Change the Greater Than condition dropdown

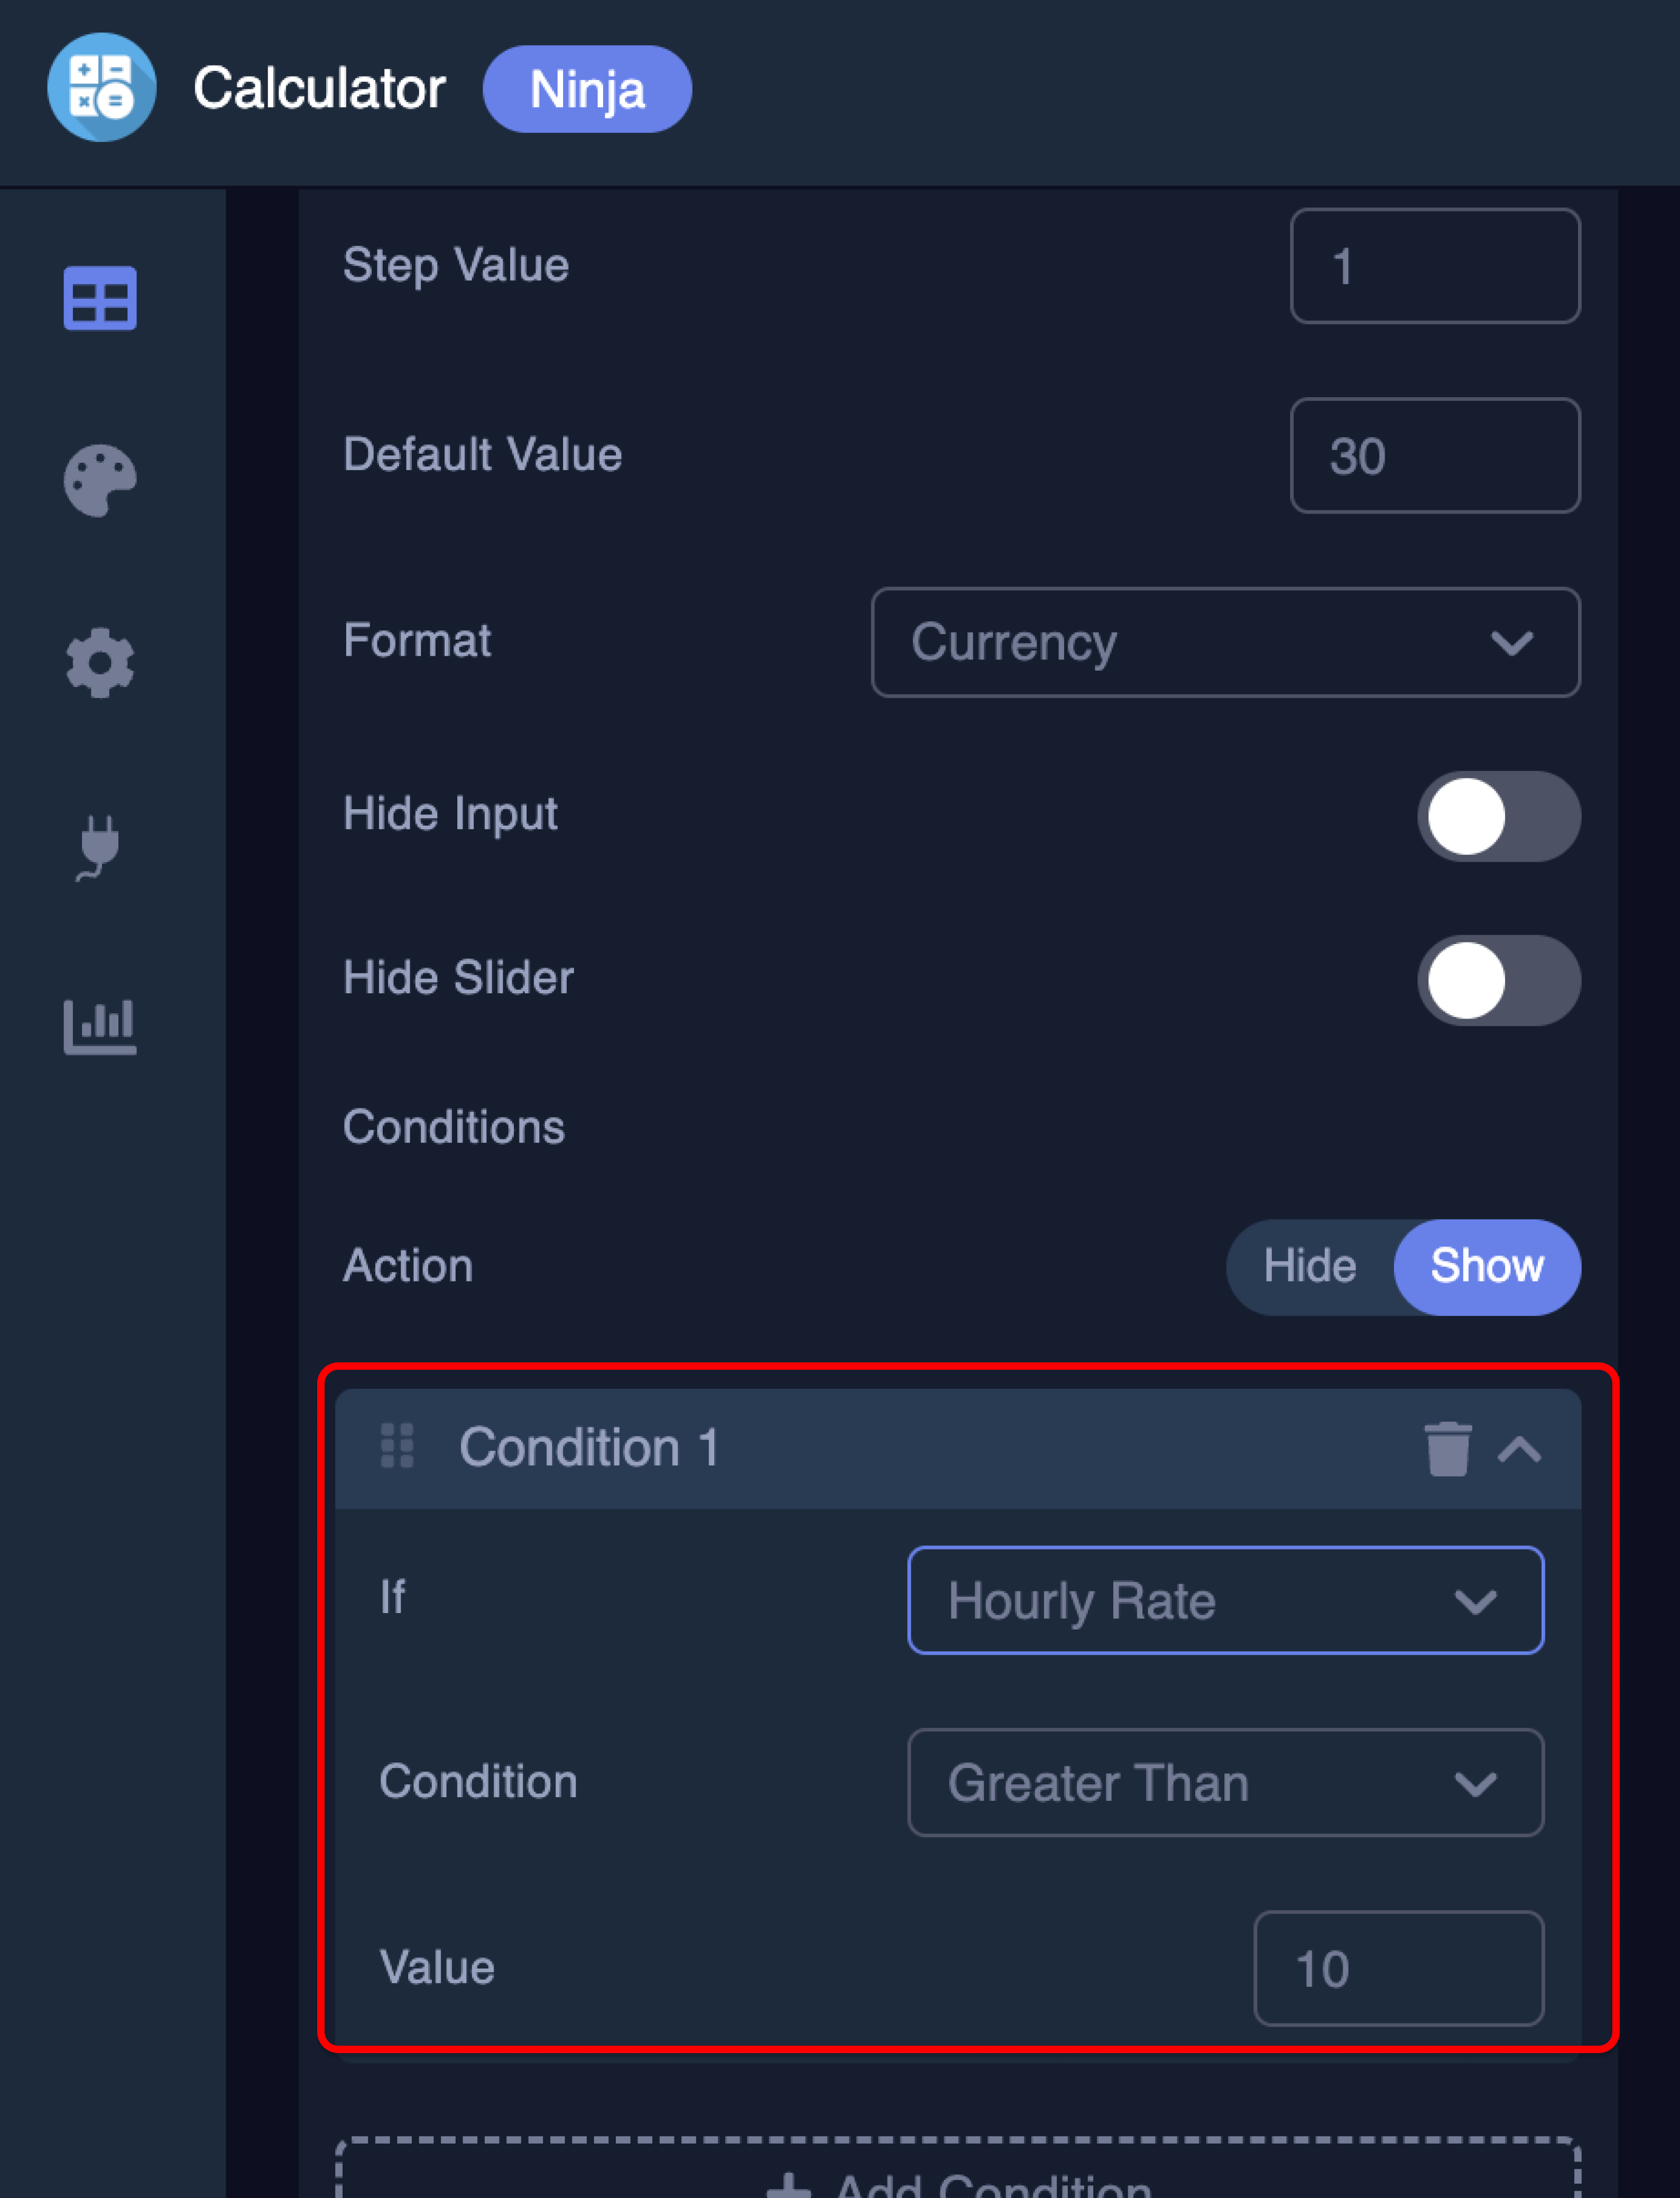[x=1225, y=1782]
